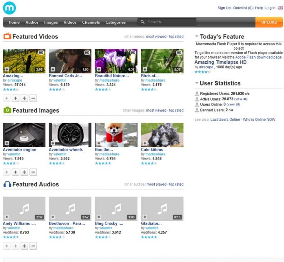Collapse the Today's Feature section
The width and height of the screenshot is (284, 262).
pos(197,37)
